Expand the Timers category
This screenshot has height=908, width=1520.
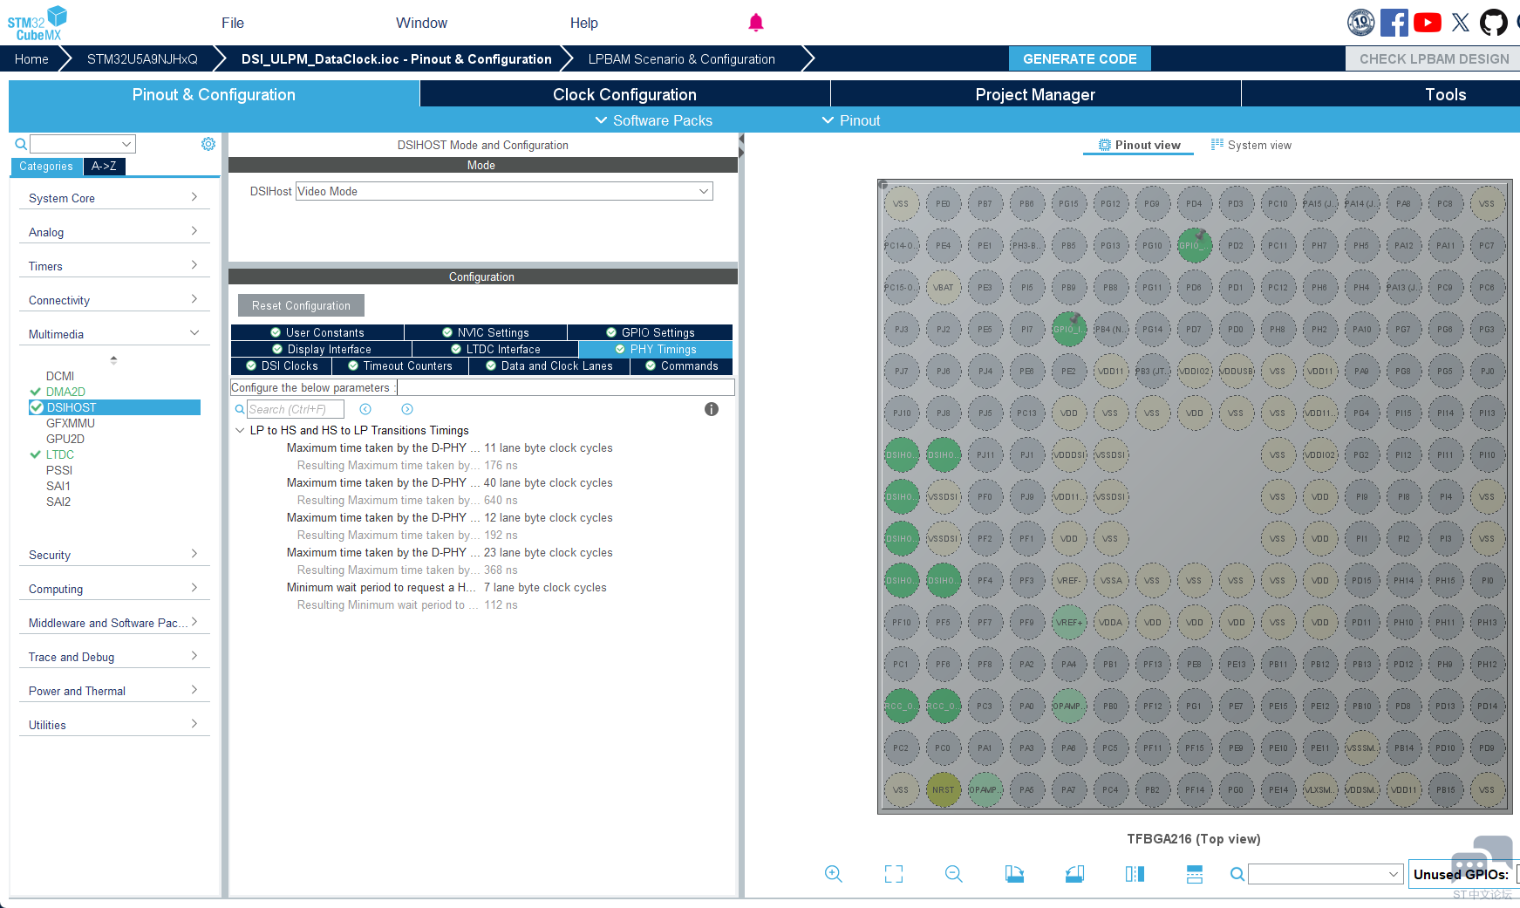click(x=113, y=266)
